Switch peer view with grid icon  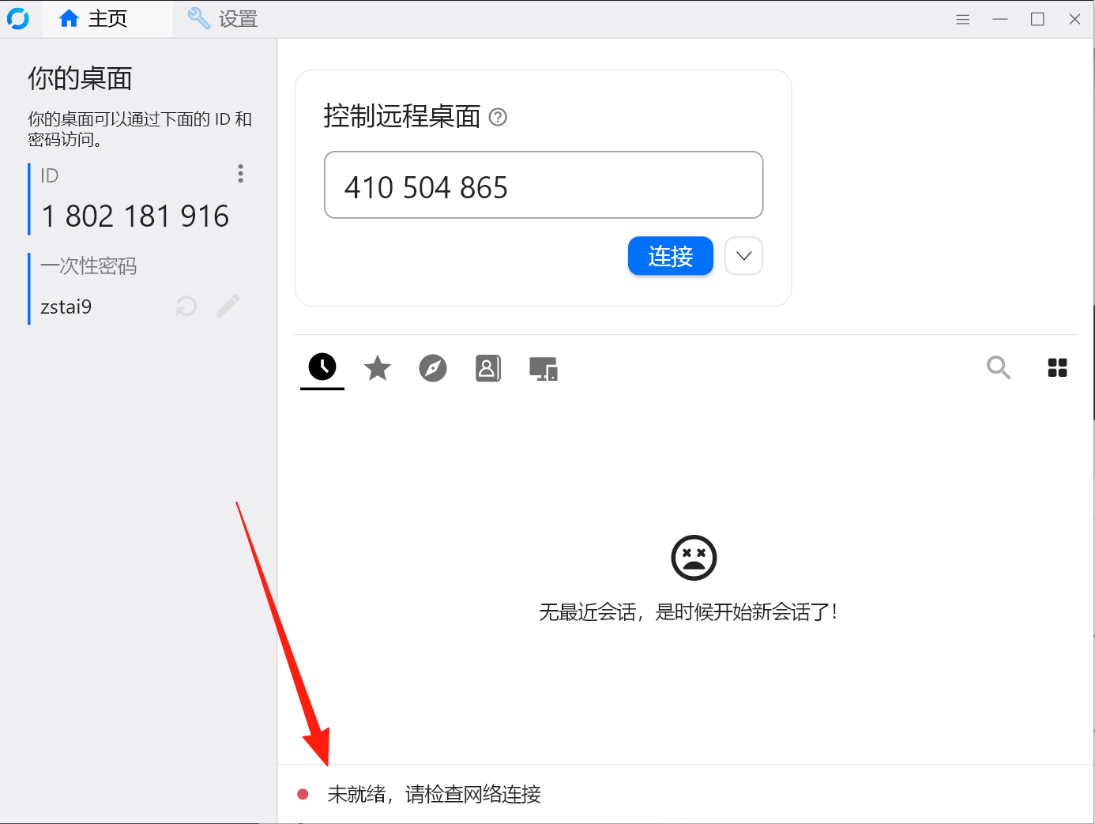1057,367
